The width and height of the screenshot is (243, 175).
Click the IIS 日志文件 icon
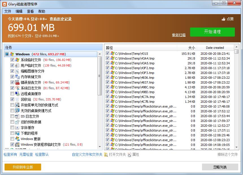[x=17, y=116]
